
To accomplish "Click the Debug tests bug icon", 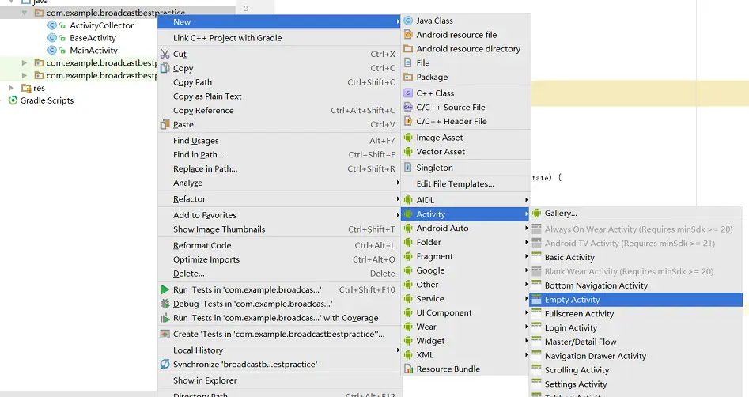I will pos(165,304).
